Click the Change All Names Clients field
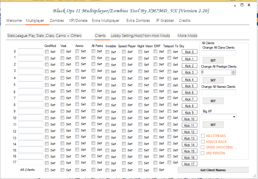The image size is (258, 179). point(219,92)
